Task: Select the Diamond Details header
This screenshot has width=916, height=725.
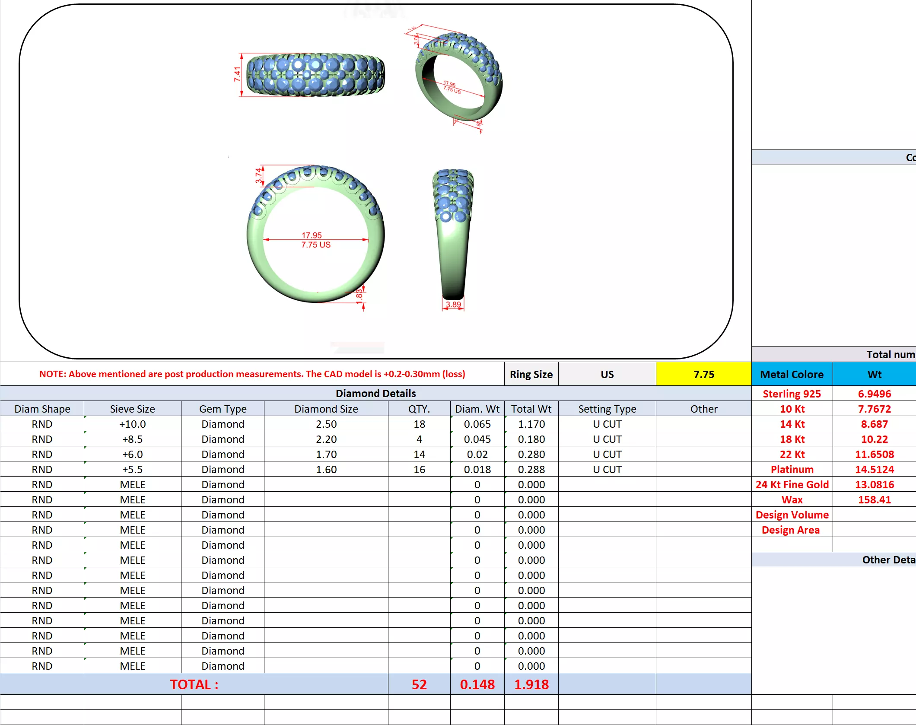Action: (x=375, y=393)
